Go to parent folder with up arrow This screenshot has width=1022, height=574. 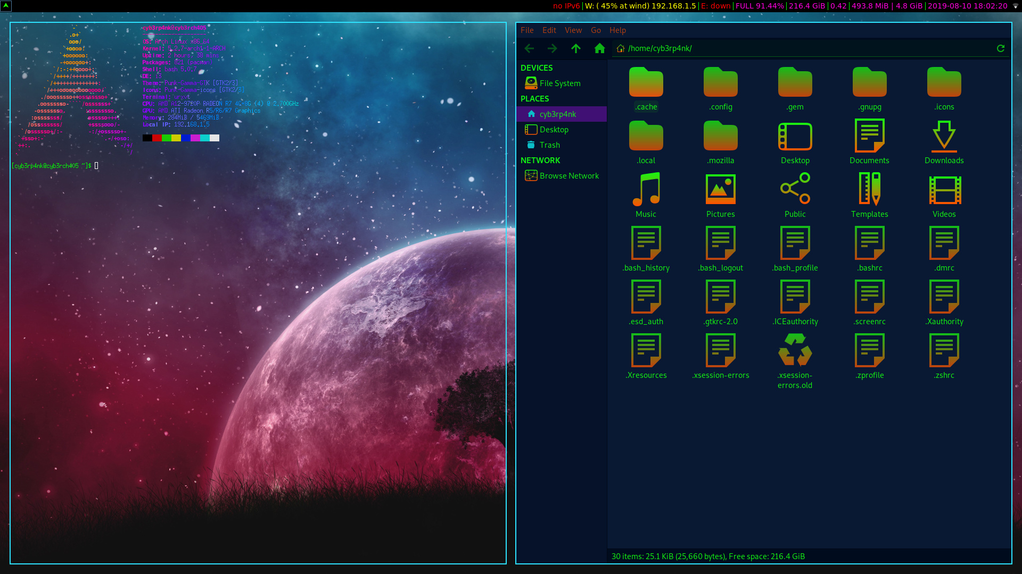(576, 48)
